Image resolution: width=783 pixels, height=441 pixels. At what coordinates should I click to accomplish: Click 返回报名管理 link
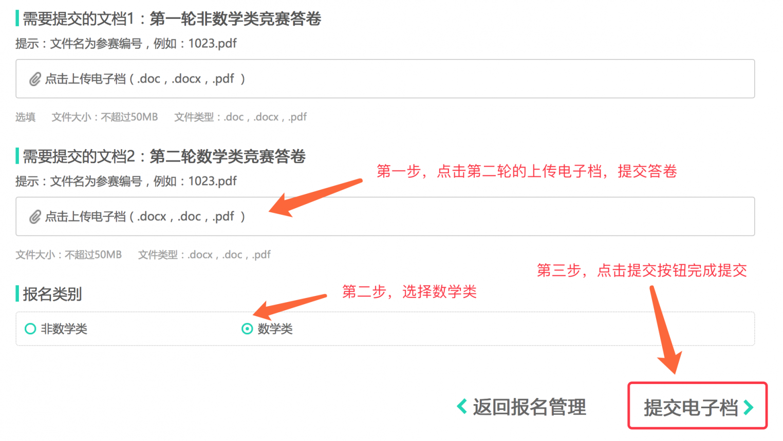point(529,407)
